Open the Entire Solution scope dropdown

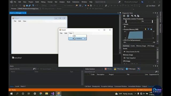94,69
